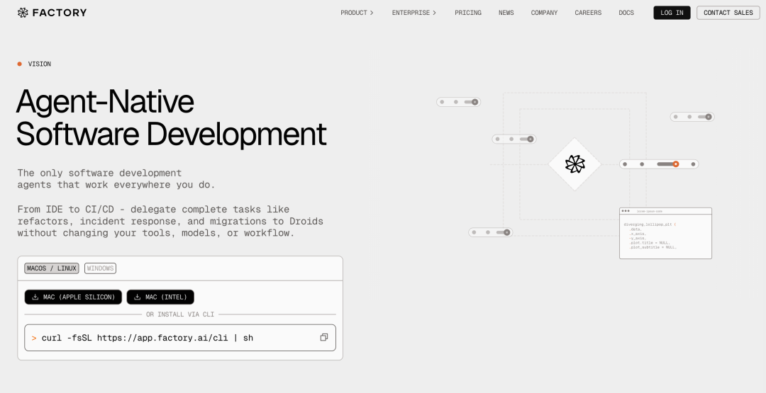
Task: Click the download icon on Mac (Apple Silicon)
Action: click(35, 297)
